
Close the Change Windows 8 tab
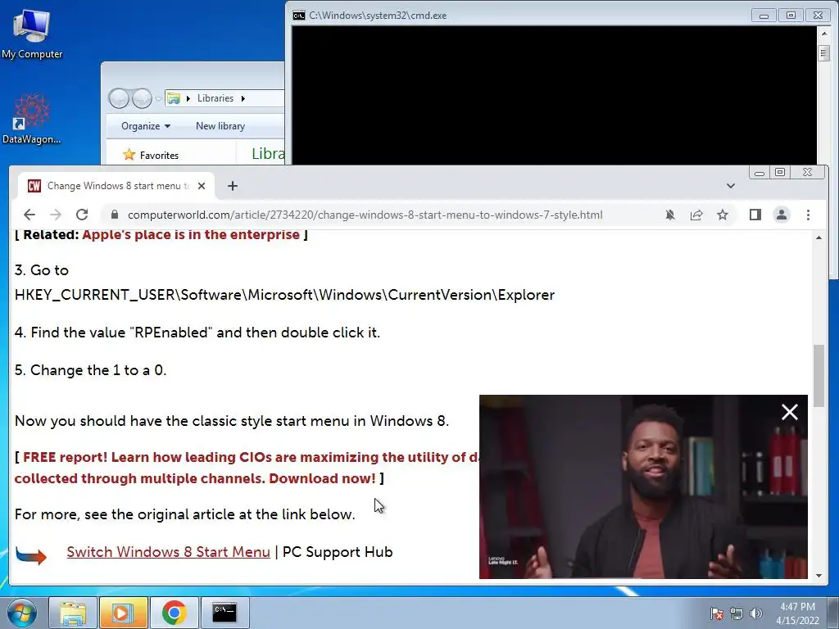(x=202, y=186)
